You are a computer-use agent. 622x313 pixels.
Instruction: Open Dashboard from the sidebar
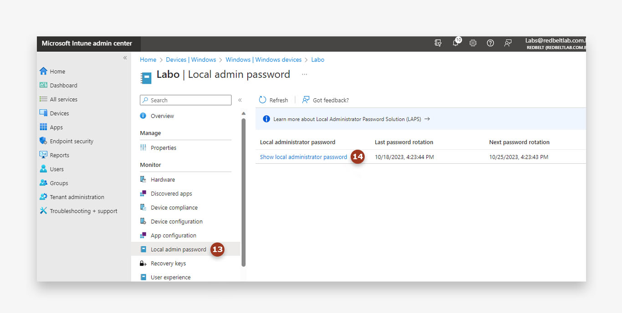point(63,86)
